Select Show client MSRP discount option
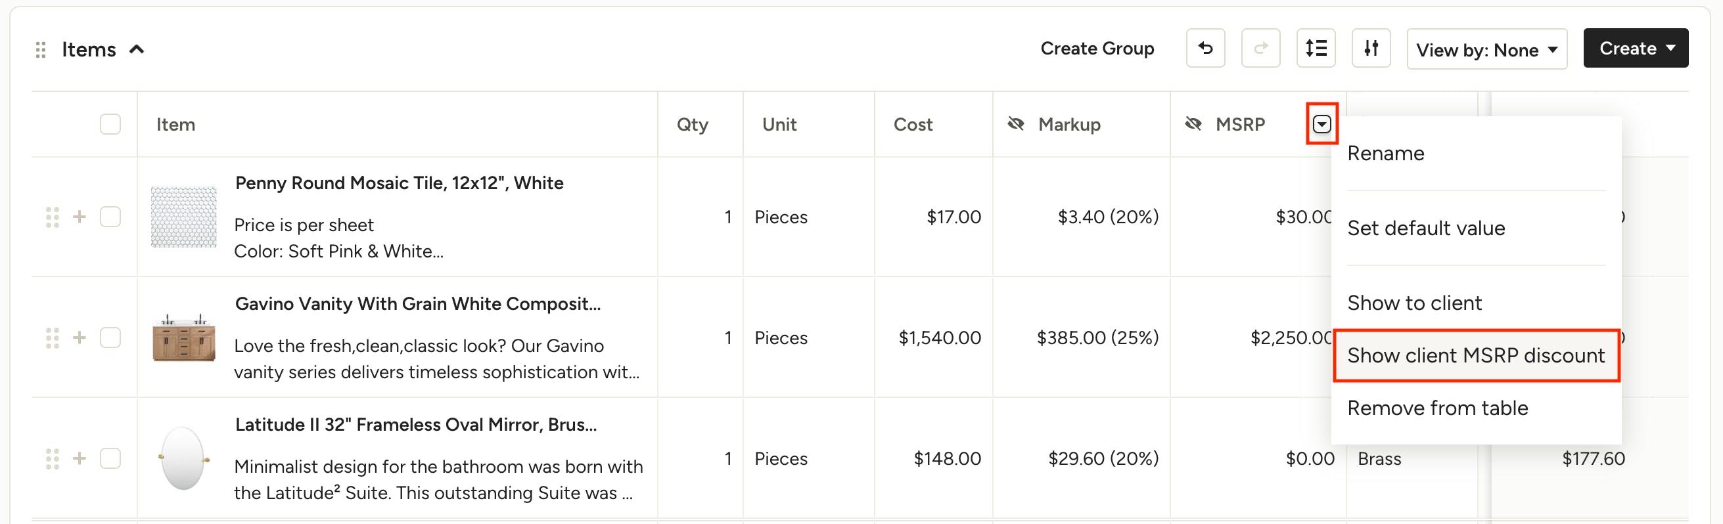 tap(1475, 356)
